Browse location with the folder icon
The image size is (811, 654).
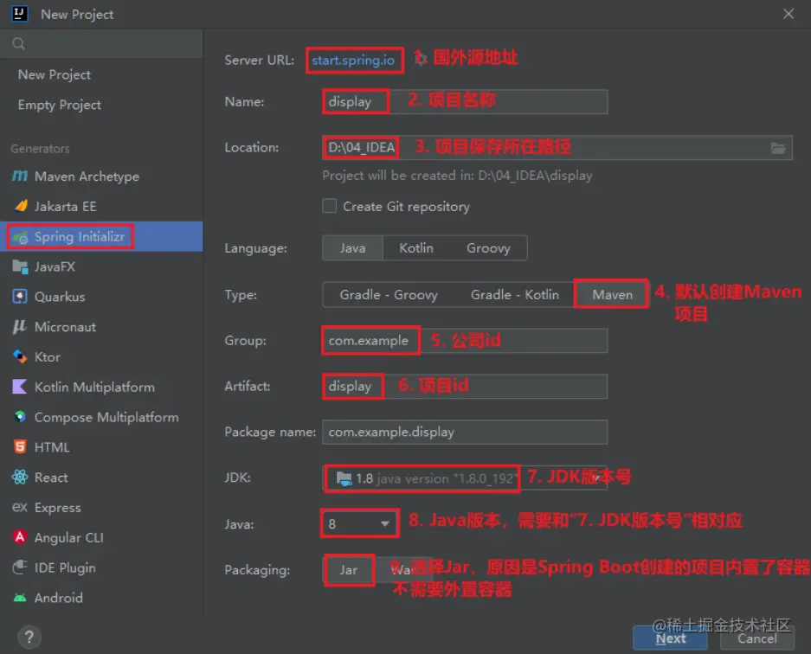778,148
